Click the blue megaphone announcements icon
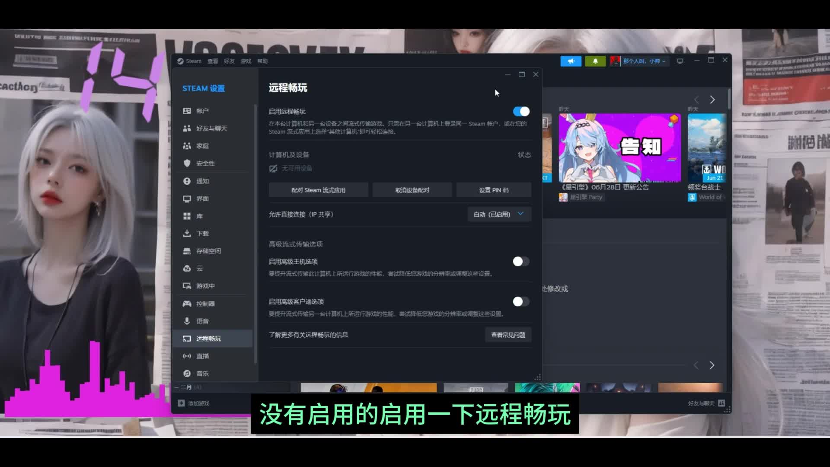The image size is (830, 467). coord(571,61)
